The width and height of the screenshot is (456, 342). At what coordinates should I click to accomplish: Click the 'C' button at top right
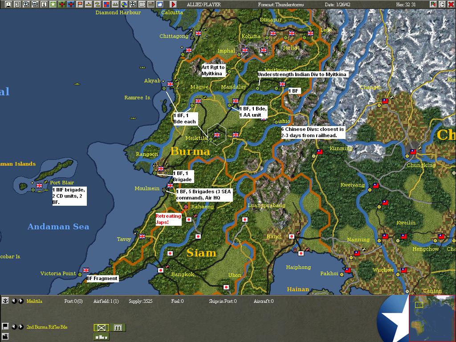pos(442,4)
